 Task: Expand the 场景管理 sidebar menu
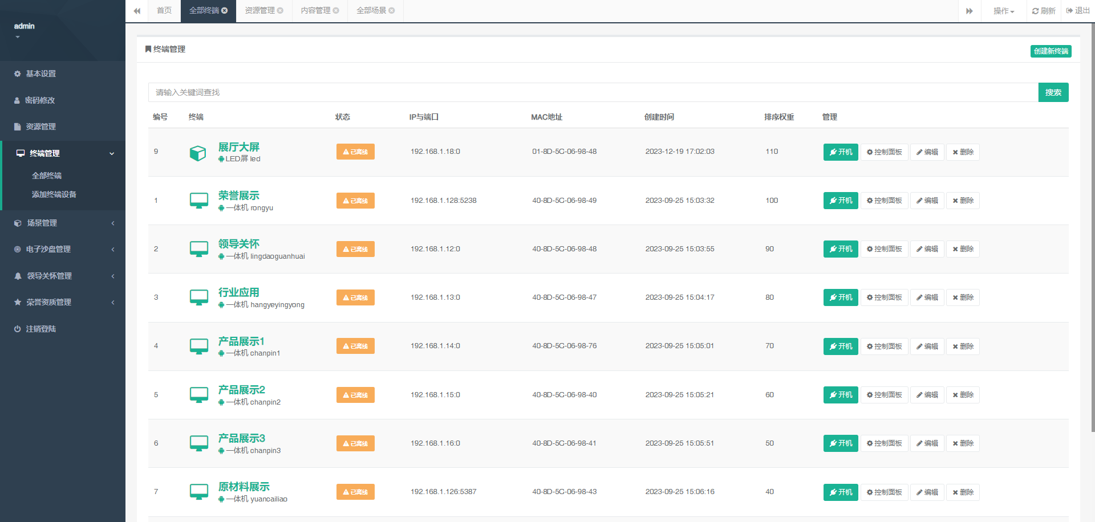tap(63, 223)
